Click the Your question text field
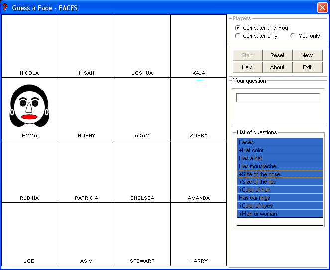The width and height of the screenshot is (330, 270). pos(278,98)
